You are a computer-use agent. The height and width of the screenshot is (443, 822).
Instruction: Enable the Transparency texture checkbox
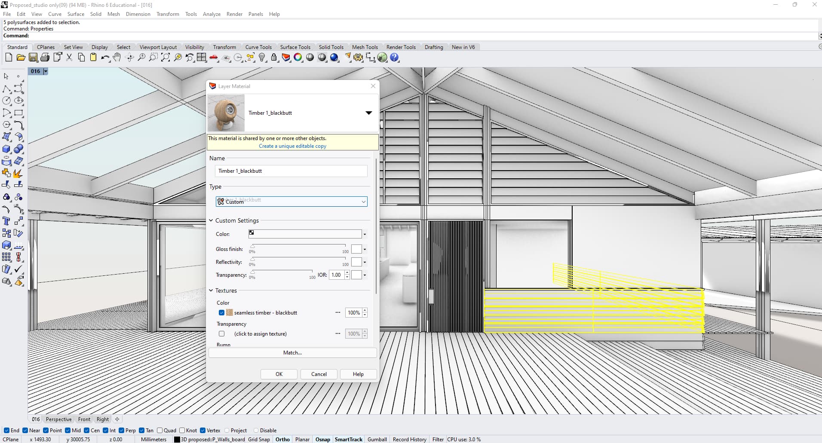click(221, 334)
